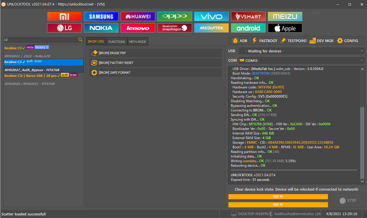
Task: Click the log scrollbar up arrow
Action: (x=362, y=69)
